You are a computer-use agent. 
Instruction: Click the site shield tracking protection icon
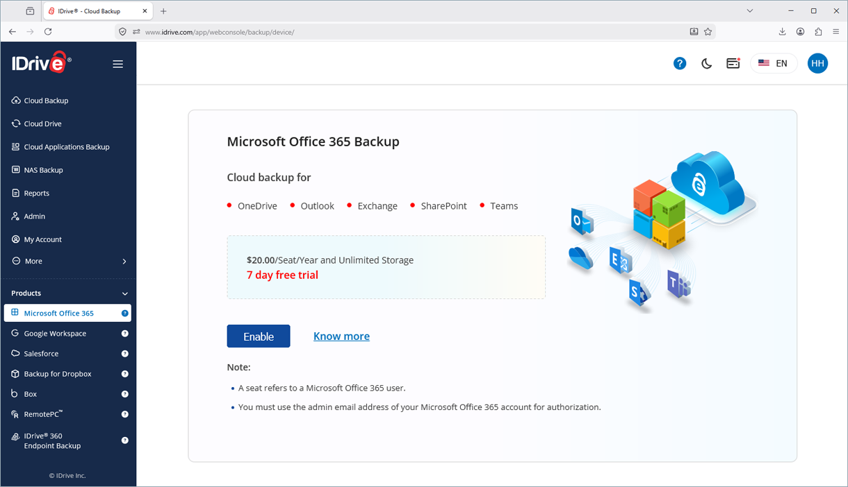(123, 32)
